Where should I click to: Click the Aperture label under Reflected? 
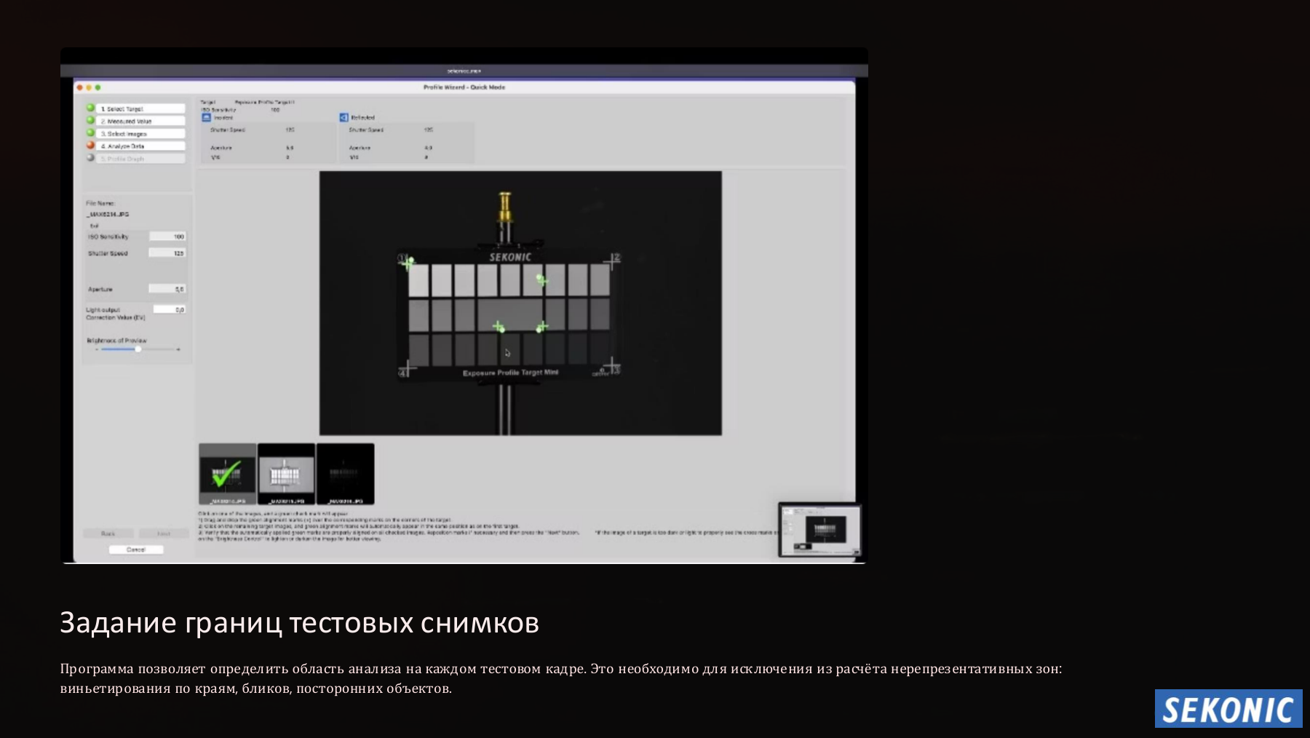tap(360, 148)
